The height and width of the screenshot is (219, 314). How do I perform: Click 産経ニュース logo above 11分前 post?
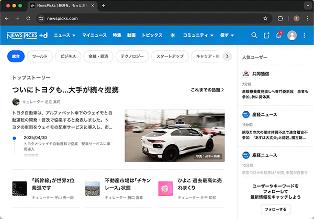click(x=246, y=114)
